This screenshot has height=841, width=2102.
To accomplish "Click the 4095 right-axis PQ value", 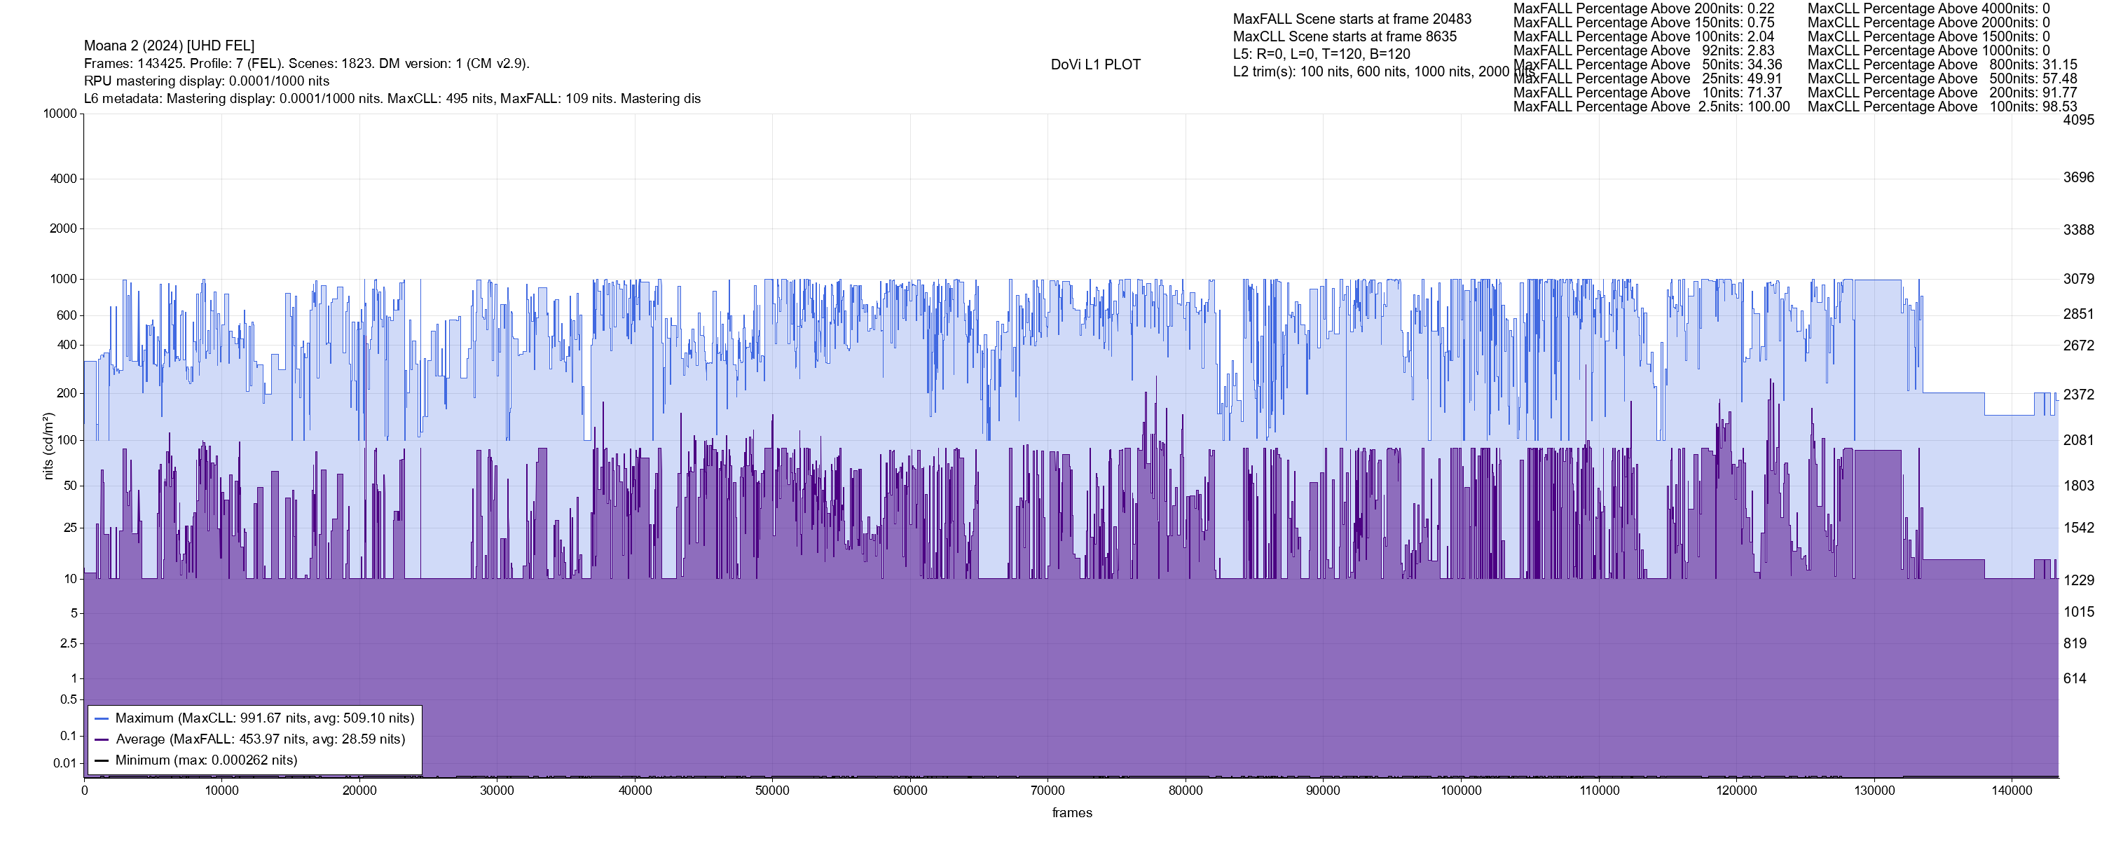I will 2077,120.
